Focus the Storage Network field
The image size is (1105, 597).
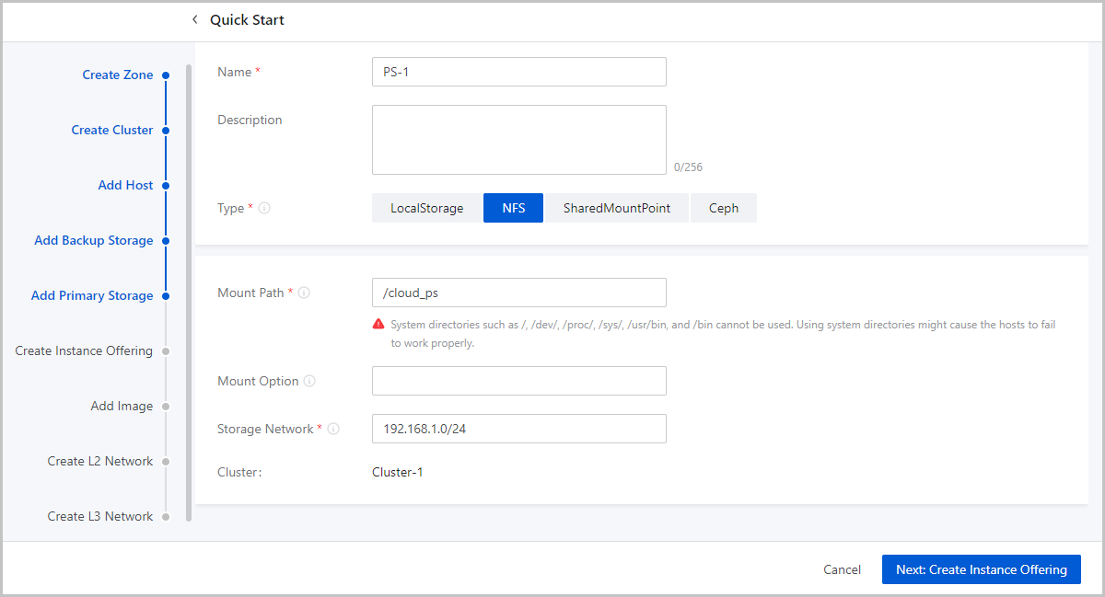[x=518, y=429]
